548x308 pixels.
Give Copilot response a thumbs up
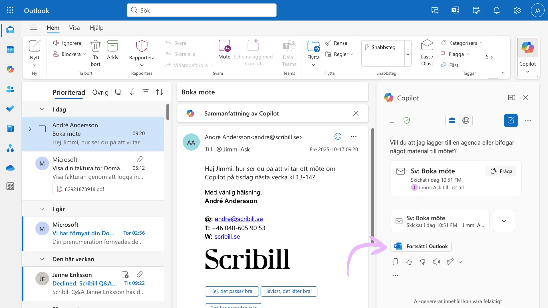409,262
